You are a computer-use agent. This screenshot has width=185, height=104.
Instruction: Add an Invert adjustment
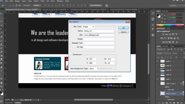pyautogui.click(x=163, y=42)
